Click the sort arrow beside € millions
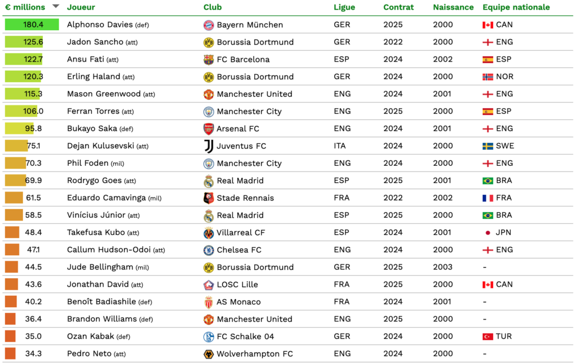The image size is (585, 363). click(x=55, y=7)
